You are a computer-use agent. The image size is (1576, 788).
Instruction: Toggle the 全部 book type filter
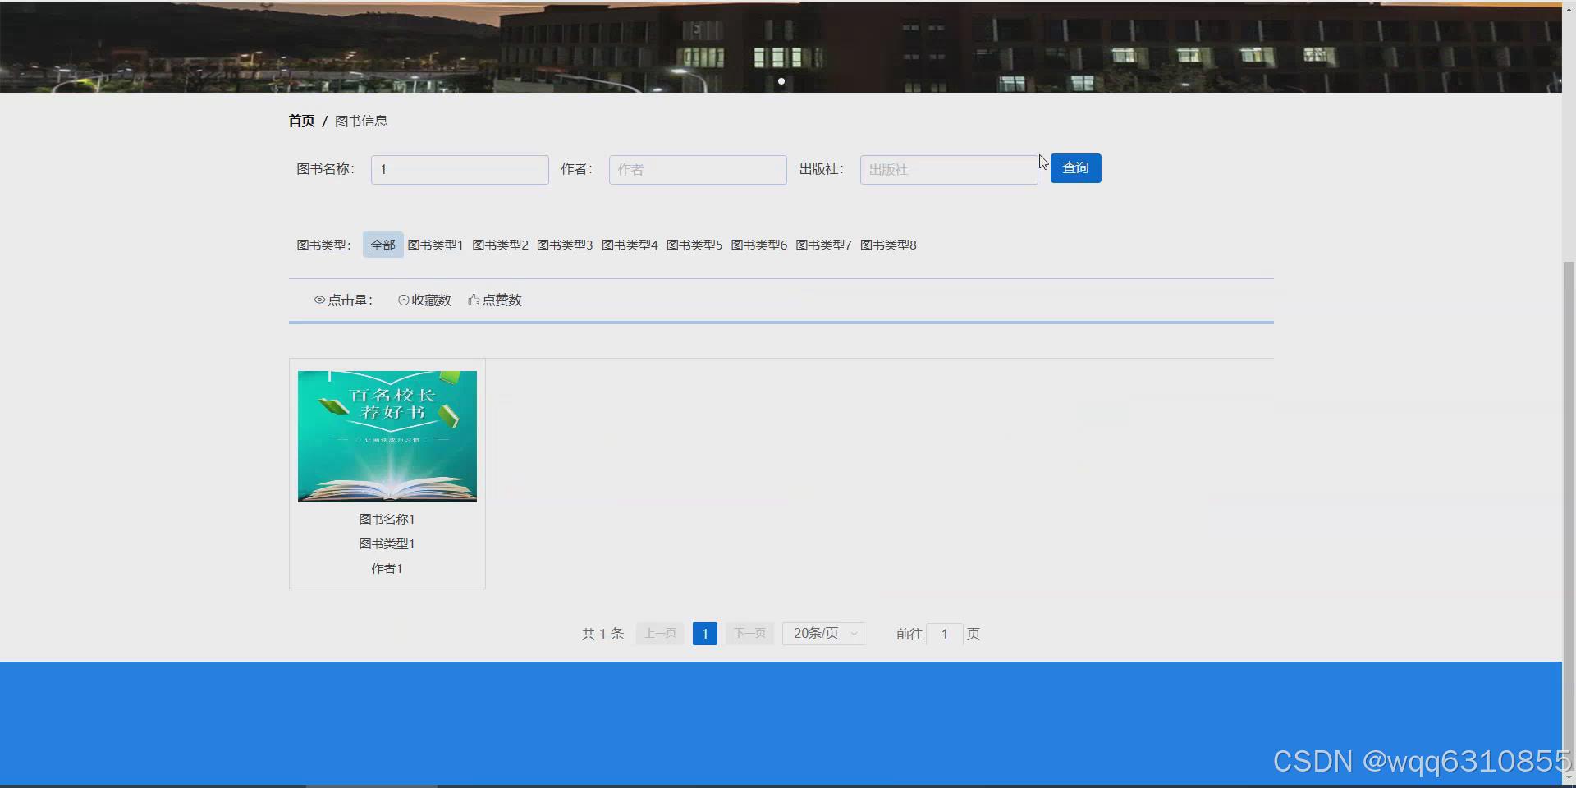click(x=382, y=244)
